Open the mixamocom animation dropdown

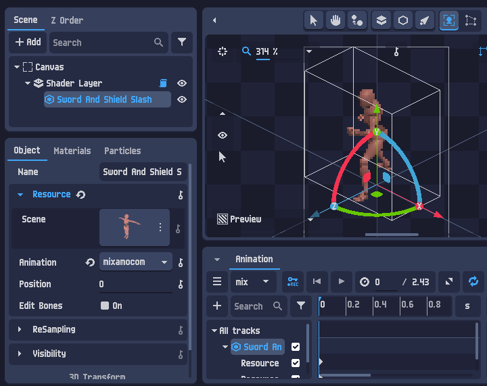pyautogui.click(x=136, y=262)
